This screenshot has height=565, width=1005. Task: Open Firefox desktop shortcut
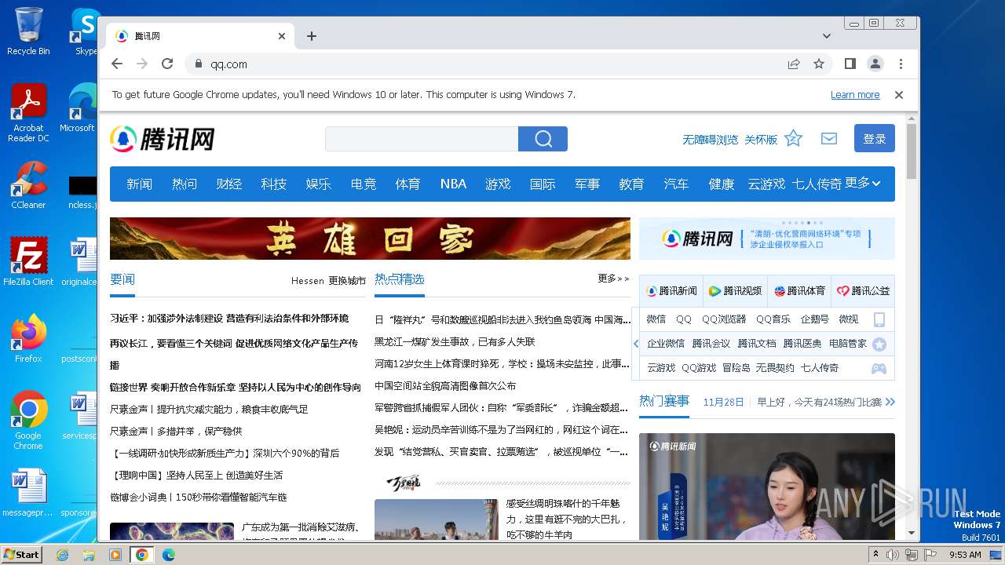click(29, 339)
